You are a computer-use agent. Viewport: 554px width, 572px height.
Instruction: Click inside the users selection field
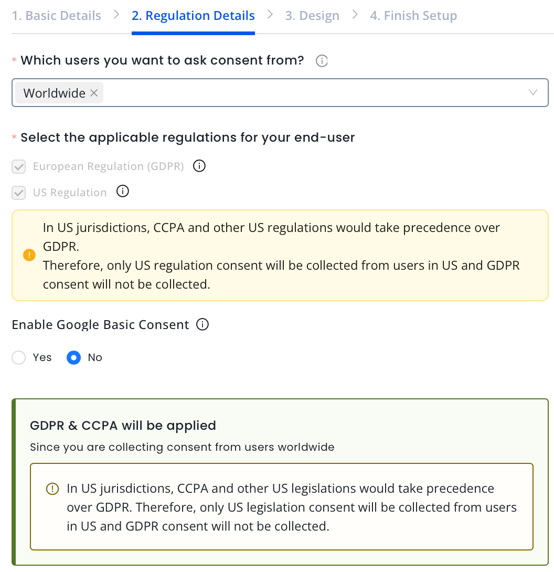315,93
